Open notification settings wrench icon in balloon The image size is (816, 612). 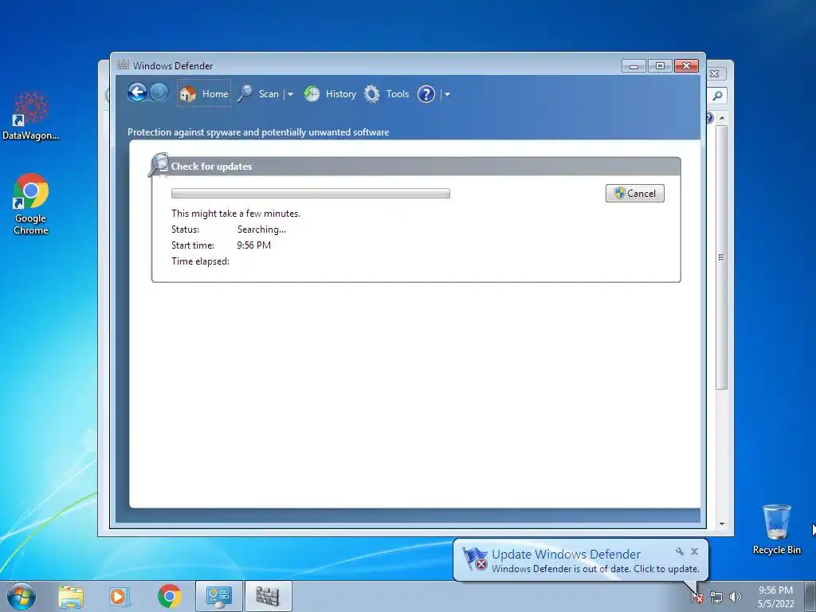coord(680,551)
